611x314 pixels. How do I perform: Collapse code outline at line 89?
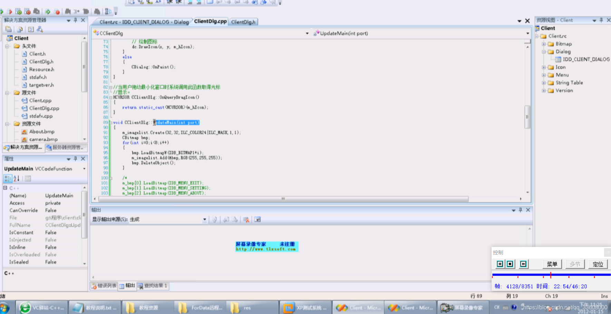tap(111, 122)
